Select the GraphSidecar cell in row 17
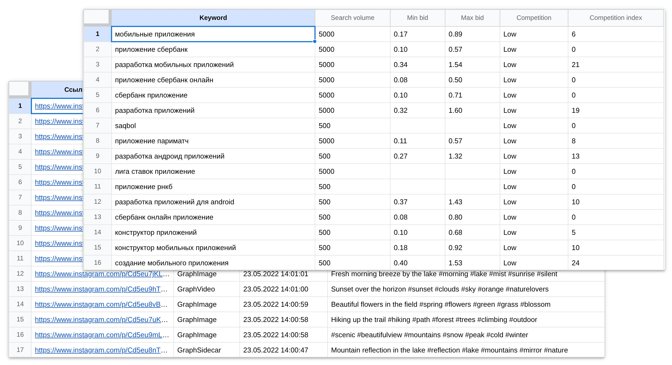The image size is (672, 365). click(x=206, y=350)
